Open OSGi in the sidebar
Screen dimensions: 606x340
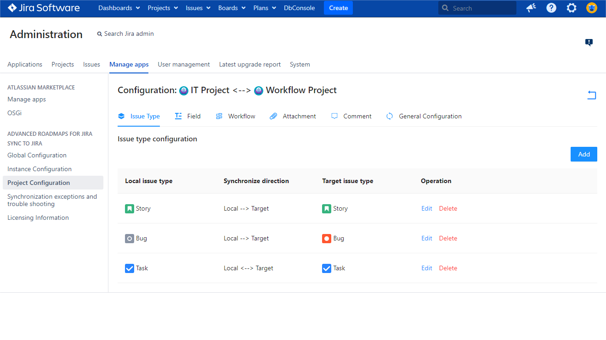14,113
